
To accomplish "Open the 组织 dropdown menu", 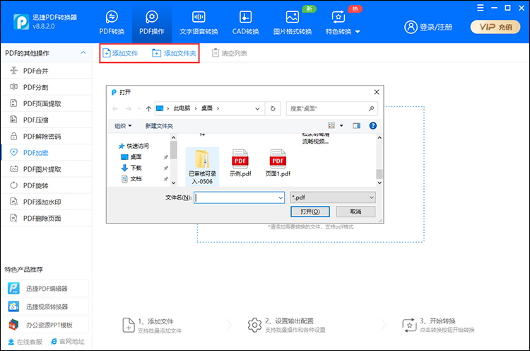I will click(x=123, y=126).
